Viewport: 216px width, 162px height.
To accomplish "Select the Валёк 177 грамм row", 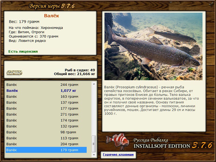I will 46,109.
